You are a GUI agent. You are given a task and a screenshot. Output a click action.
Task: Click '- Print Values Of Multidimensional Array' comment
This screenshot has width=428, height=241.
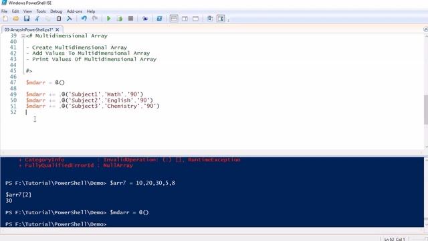coord(92,59)
